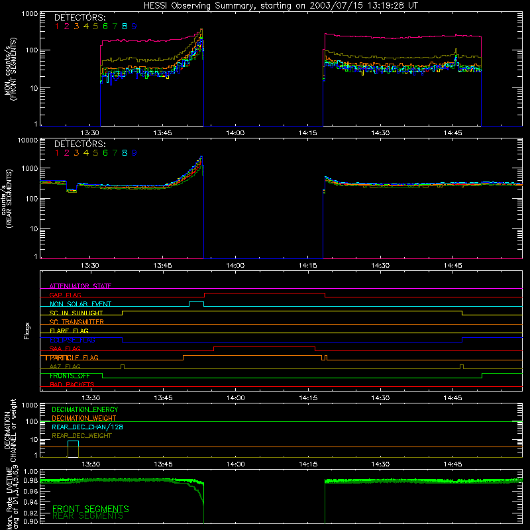
Task: Click the non-solar event pulse on the cyan flag line
Action: pyautogui.click(x=196, y=304)
